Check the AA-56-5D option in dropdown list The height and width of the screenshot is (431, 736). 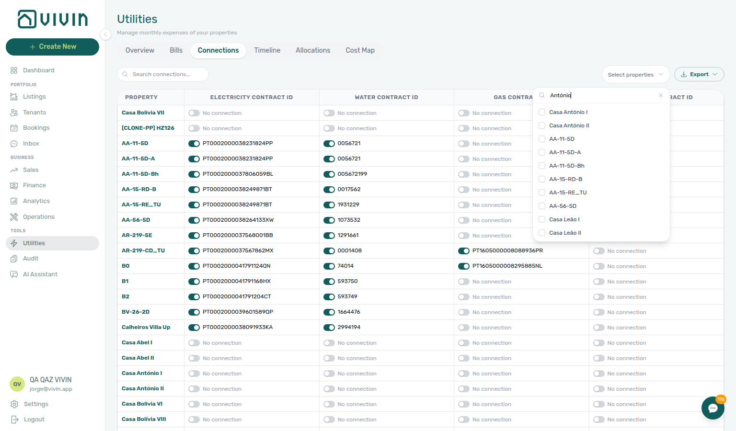[x=542, y=206]
